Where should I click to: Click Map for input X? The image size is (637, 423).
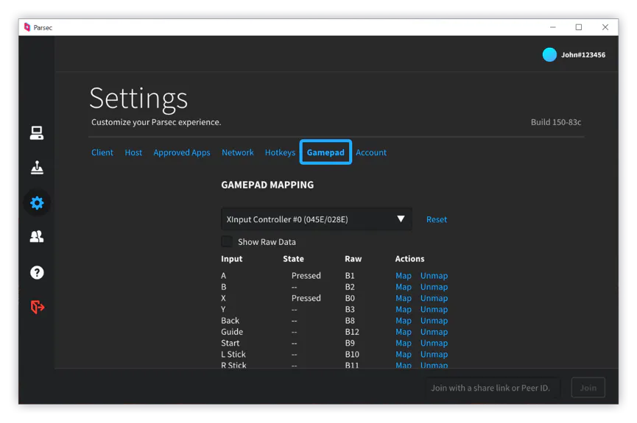(404, 299)
